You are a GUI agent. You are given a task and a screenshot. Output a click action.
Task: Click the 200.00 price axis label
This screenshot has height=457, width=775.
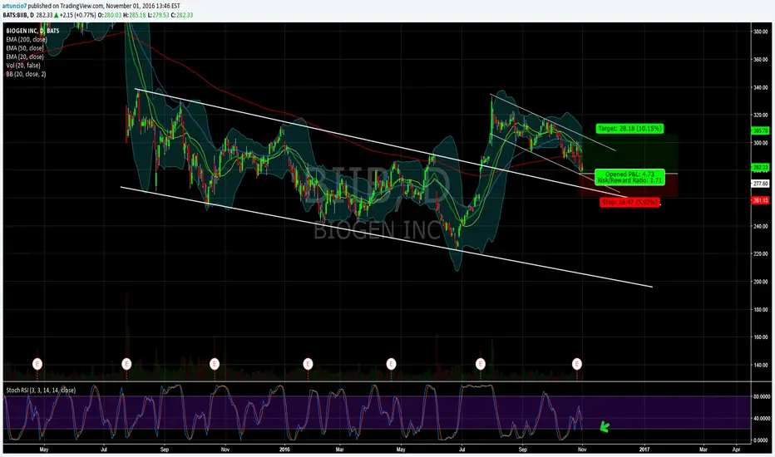(760, 282)
